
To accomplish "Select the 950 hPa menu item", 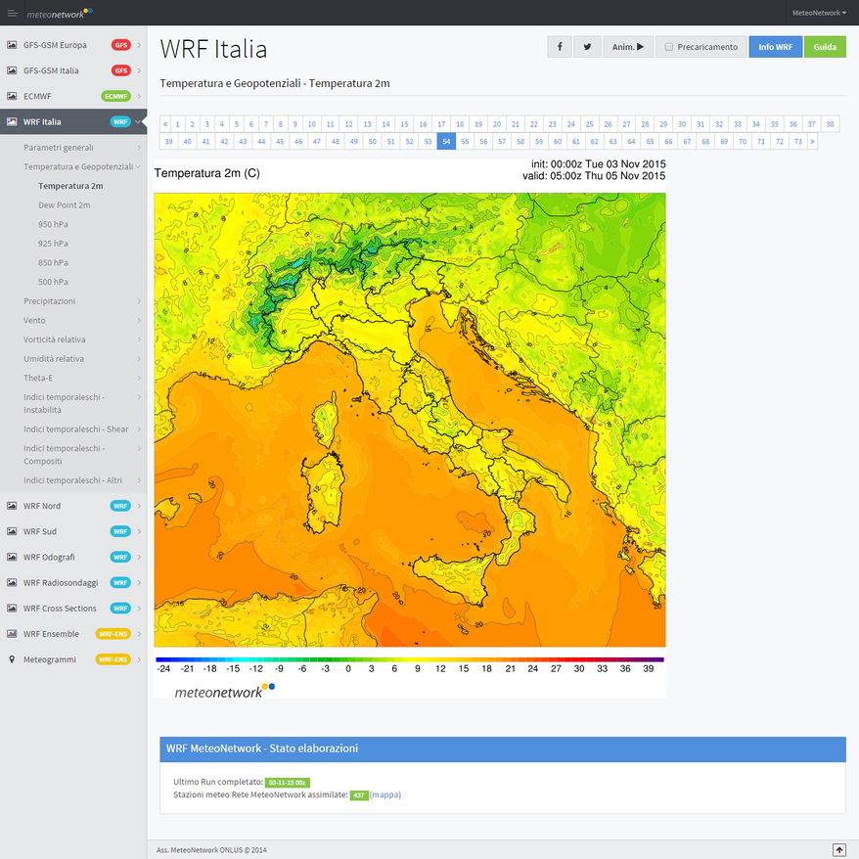I will pyautogui.click(x=53, y=224).
